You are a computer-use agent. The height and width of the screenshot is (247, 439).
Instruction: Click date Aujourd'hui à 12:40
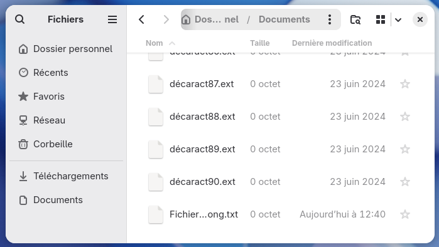point(342,214)
